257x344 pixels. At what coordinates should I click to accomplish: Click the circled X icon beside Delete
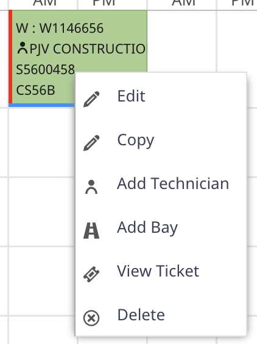click(91, 318)
